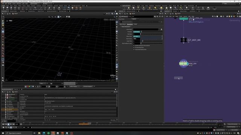The width and height of the screenshot is (241, 135).
Task: Add an Environment Light from the shelf
Action: (161, 8)
